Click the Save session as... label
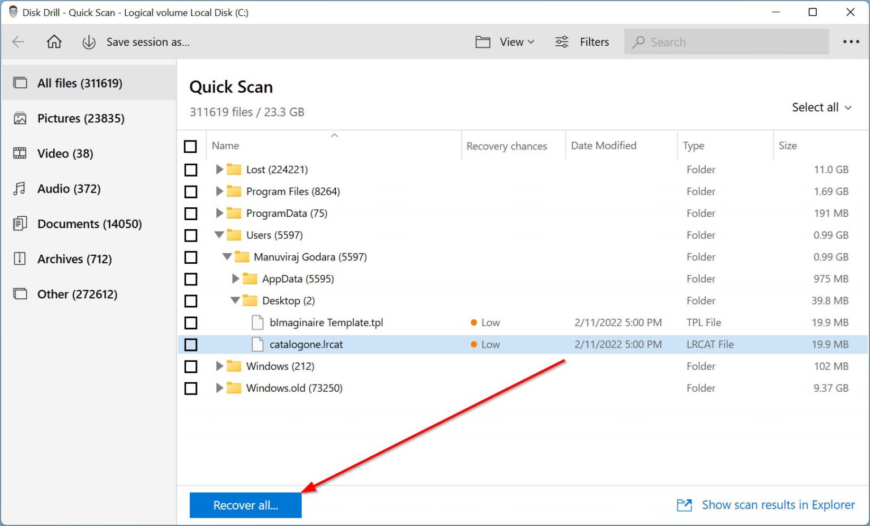Screen dimensions: 870x526 pos(148,42)
